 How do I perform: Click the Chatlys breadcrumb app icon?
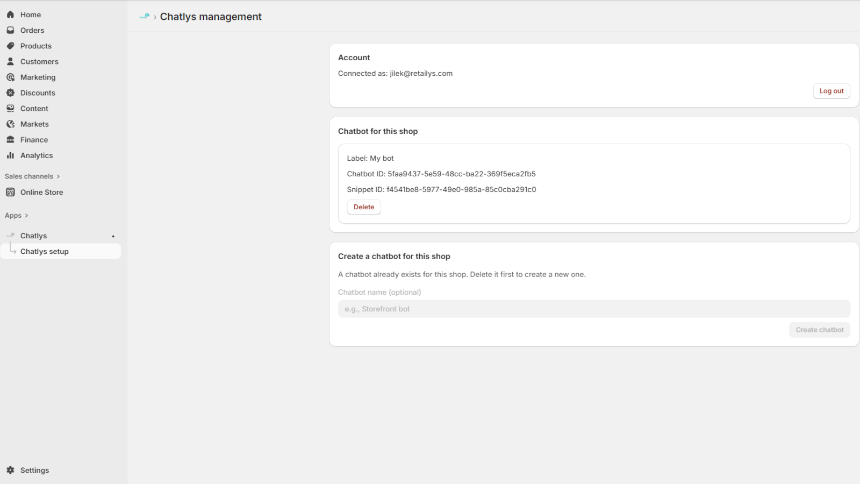pos(144,17)
